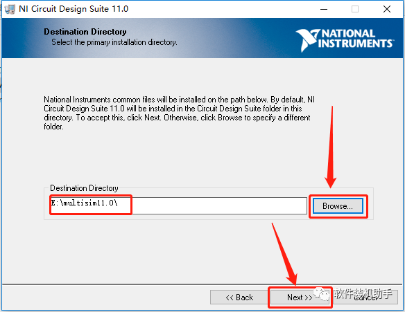Click the paragraph starting "National Instruments common files"

click(x=179, y=113)
